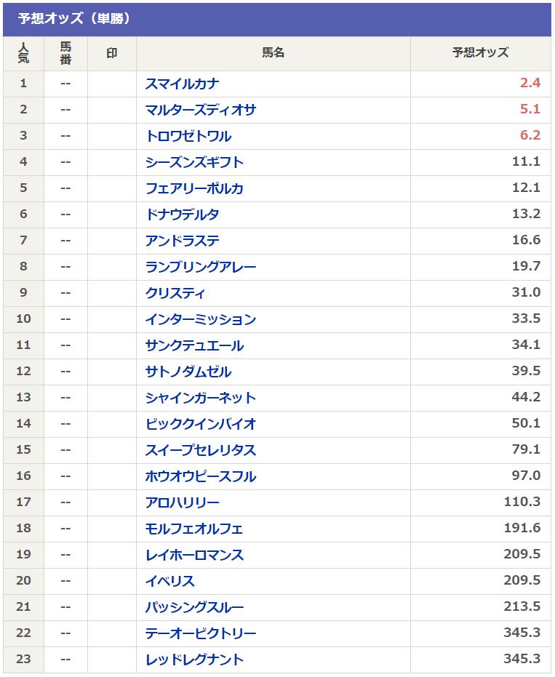
Task: Open the サトノダムゼル horse page
Action: pyautogui.click(x=188, y=372)
